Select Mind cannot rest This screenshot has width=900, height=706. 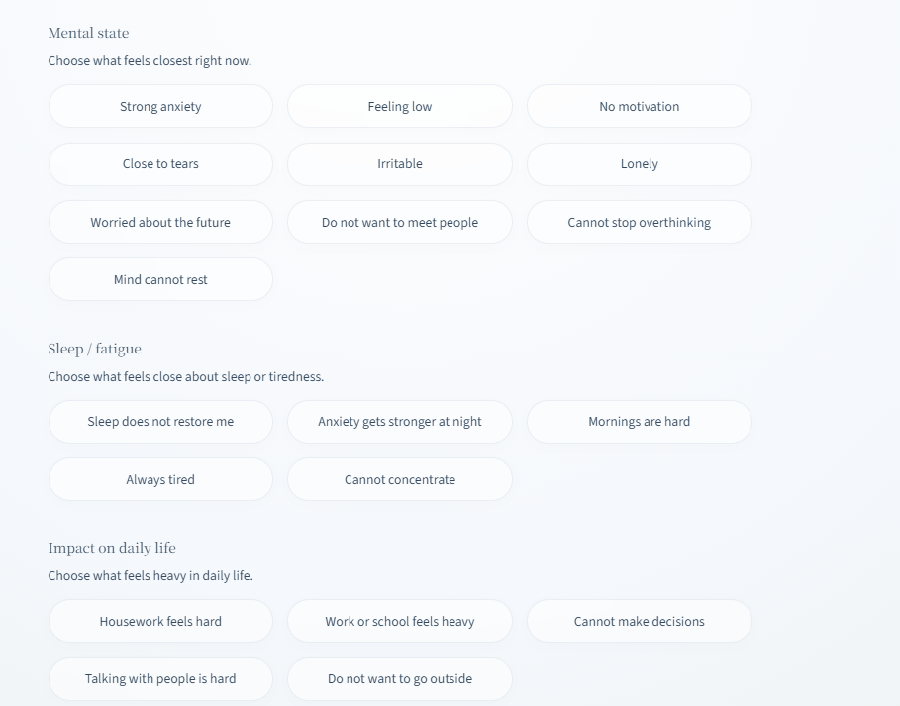[x=160, y=279]
